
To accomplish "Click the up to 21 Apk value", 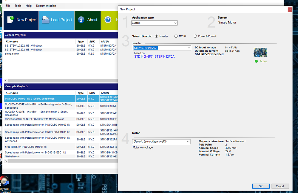I will [232, 51].
